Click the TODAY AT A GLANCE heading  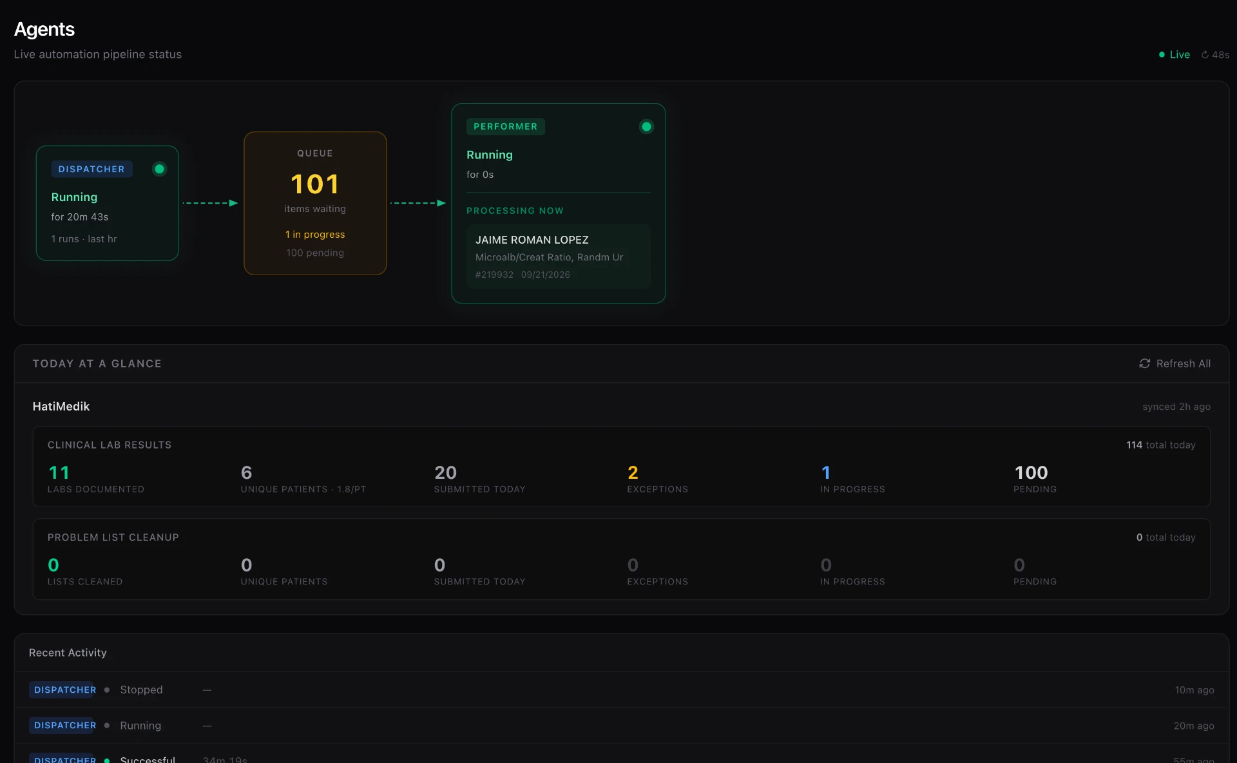click(x=97, y=363)
